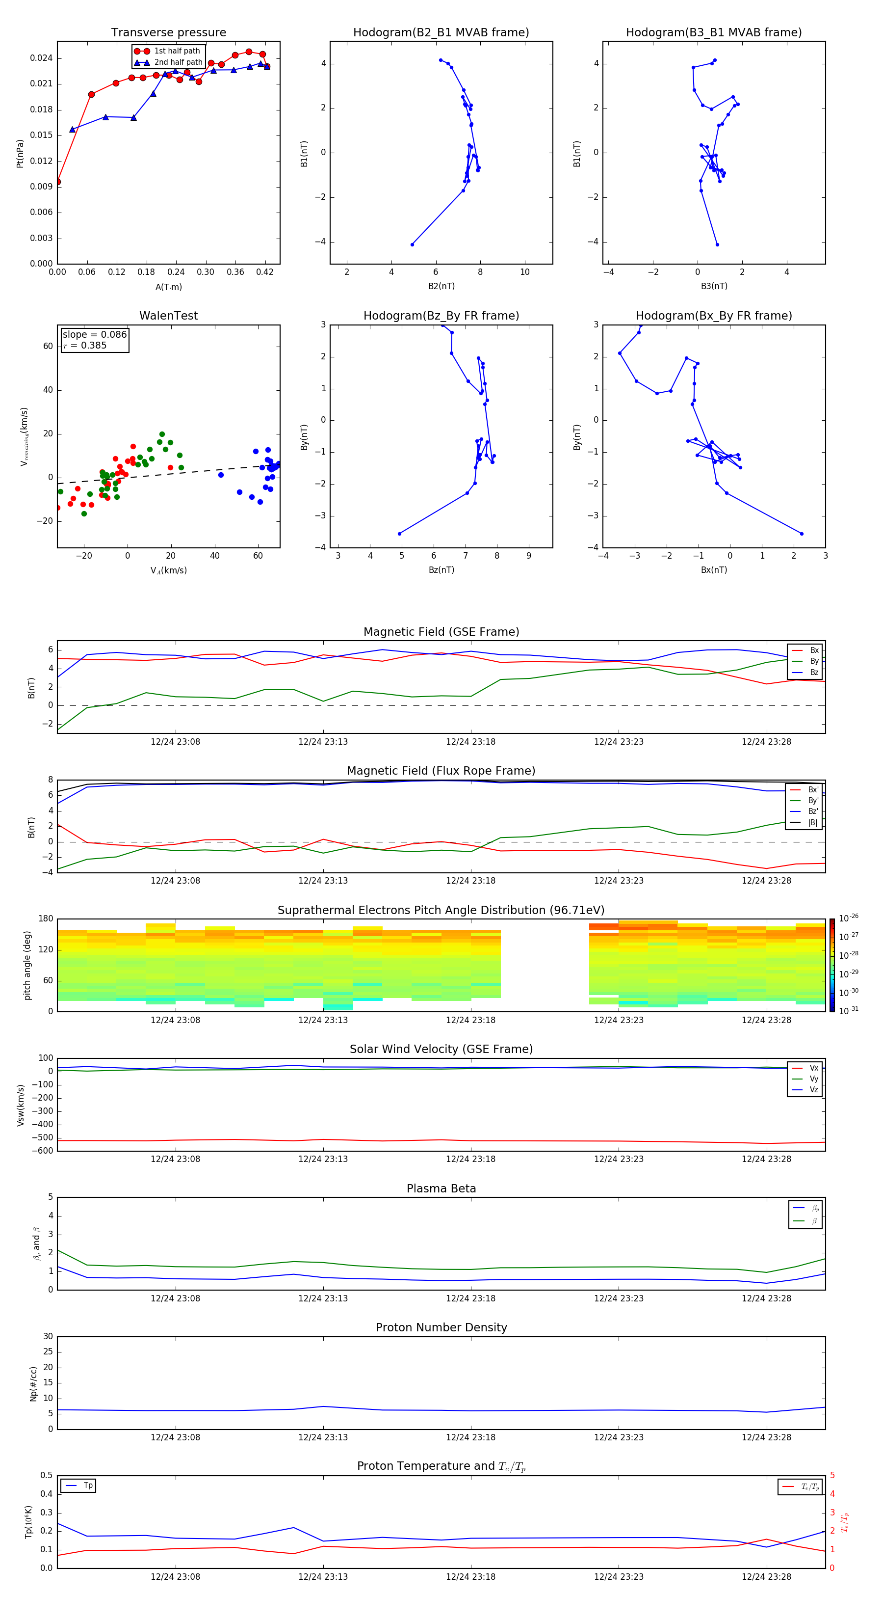Click the 'Hodogram(Bz_By FR frame)' title
This screenshot has width=883, height=1620.
coord(441,316)
